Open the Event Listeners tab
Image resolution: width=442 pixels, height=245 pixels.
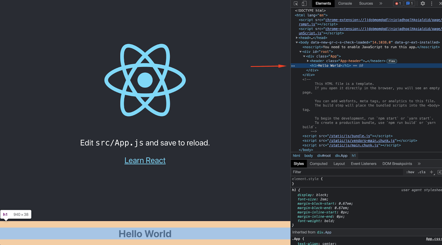[364, 164]
